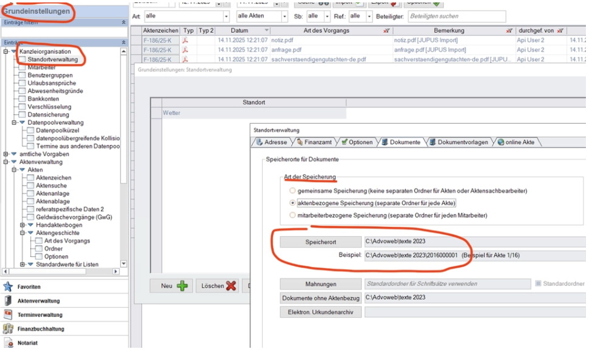Click the Mahnungen button
This screenshot has width=592, height=352.
point(320,284)
